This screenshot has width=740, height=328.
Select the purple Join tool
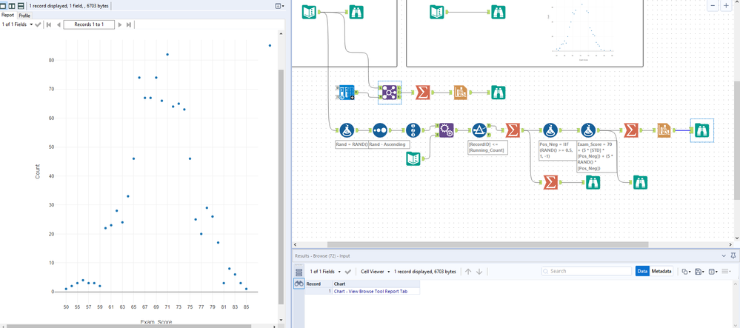(390, 93)
